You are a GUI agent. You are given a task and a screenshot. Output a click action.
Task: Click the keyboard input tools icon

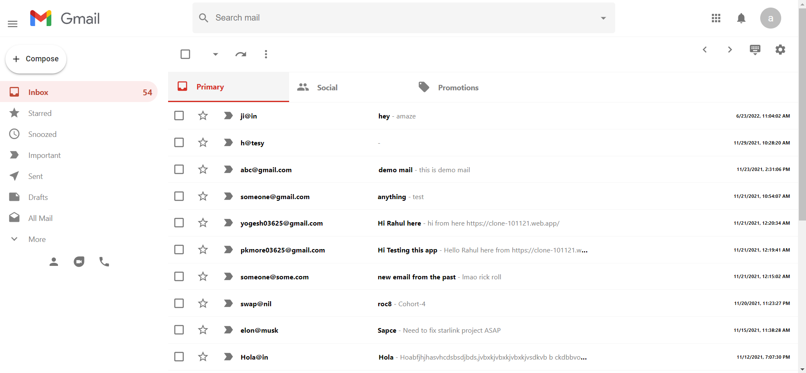pos(755,50)
